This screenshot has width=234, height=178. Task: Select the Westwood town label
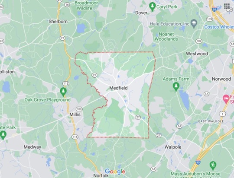197,54
